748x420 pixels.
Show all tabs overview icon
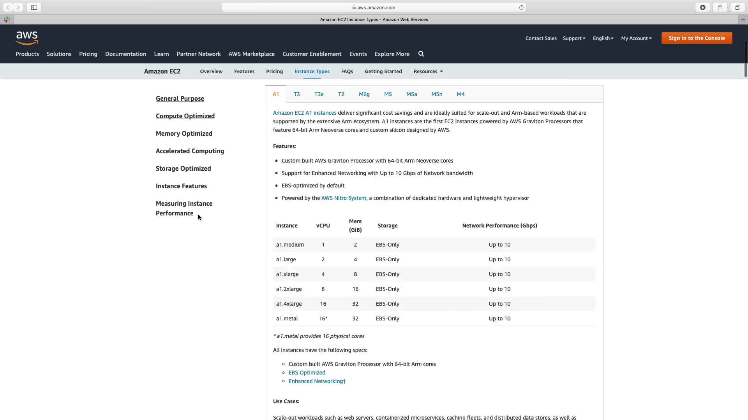(x=737, y=7)
